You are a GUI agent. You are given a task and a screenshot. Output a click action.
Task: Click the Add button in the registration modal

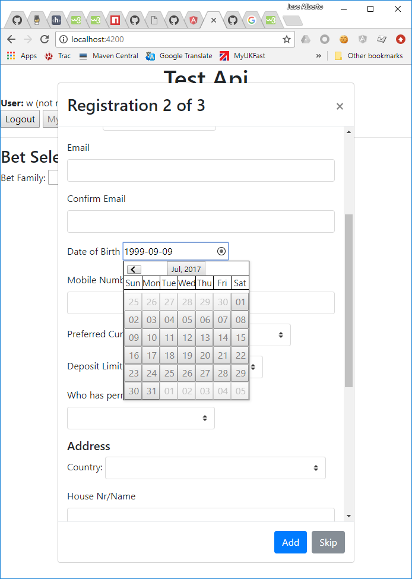pos(290,542)
